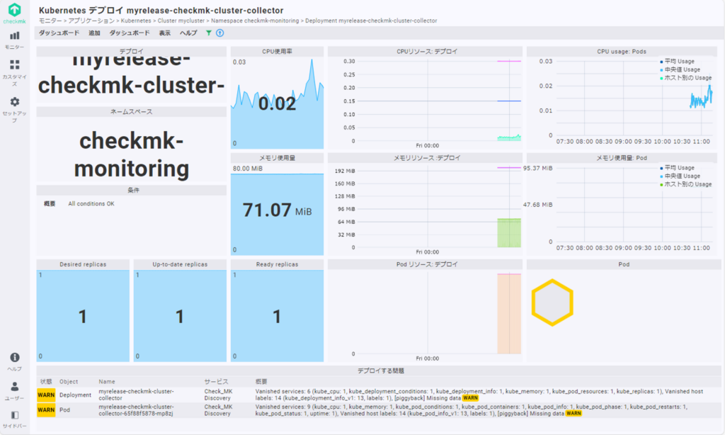
Task: Click the yellow Pod hexagon
Action: [x=552, y=303]
